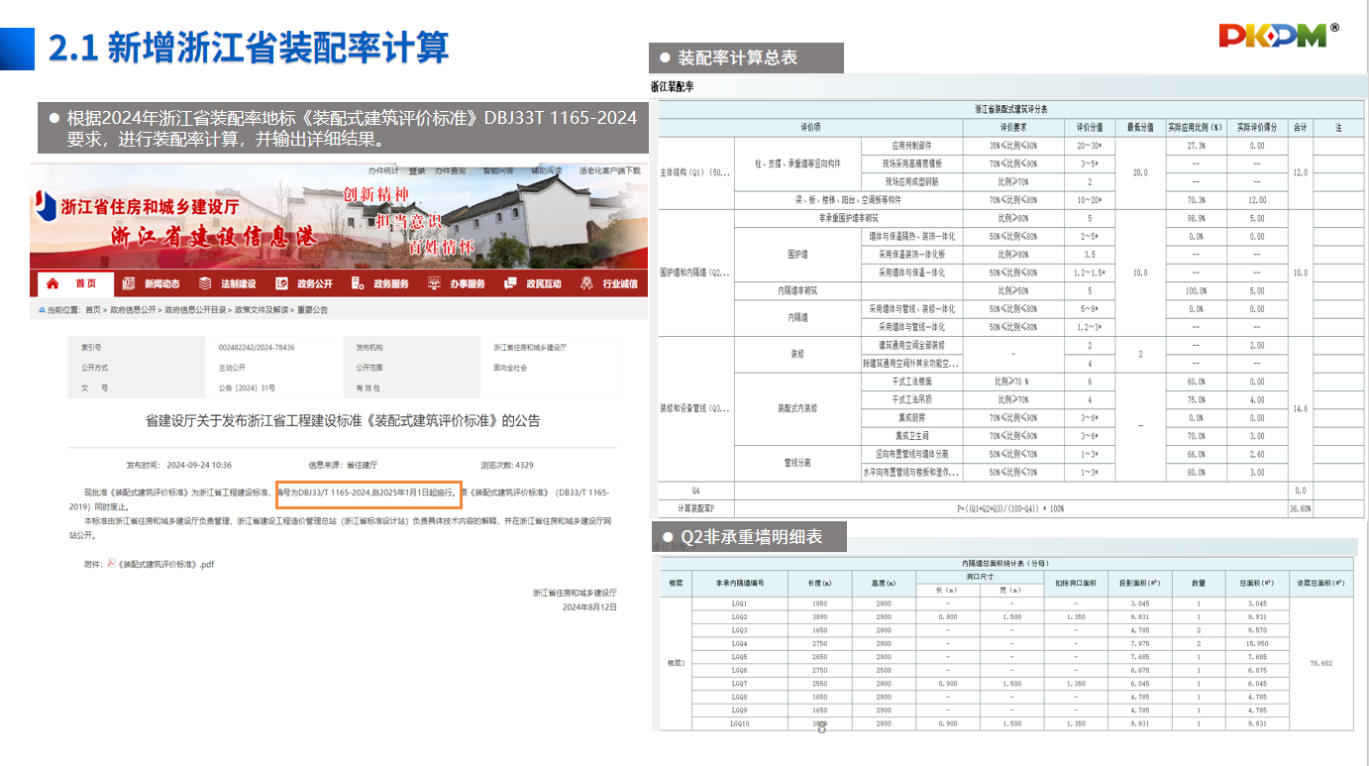This screenshot has height=766, width=1369.
Task: Click 重要公告 in the breadcrumb
Action: [x=312, y=310]
